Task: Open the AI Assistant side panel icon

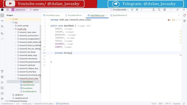Action: pyautogui.click(x=184, y=21)
